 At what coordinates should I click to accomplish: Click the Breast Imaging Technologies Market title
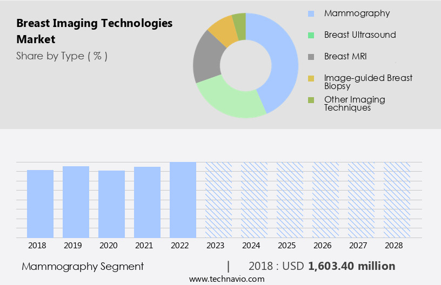tap(95, 31)
